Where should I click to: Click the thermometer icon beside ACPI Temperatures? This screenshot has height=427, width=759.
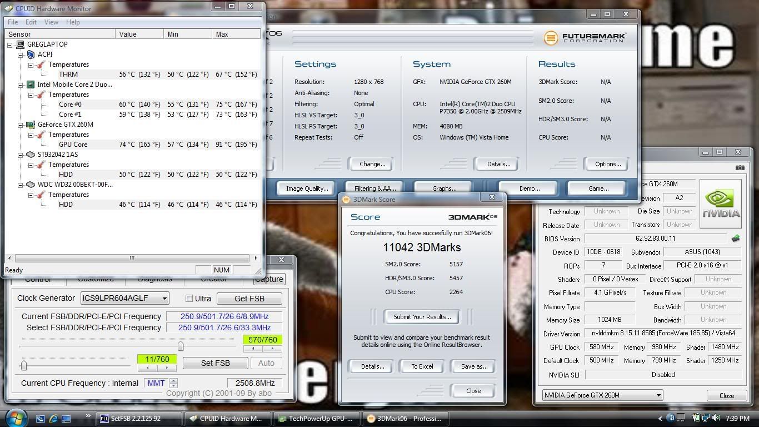coord(41,64)
